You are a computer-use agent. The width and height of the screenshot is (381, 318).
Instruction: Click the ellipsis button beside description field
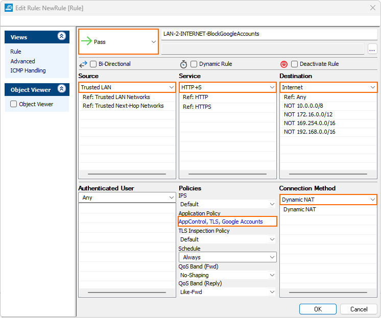click(x=372, y=49)
